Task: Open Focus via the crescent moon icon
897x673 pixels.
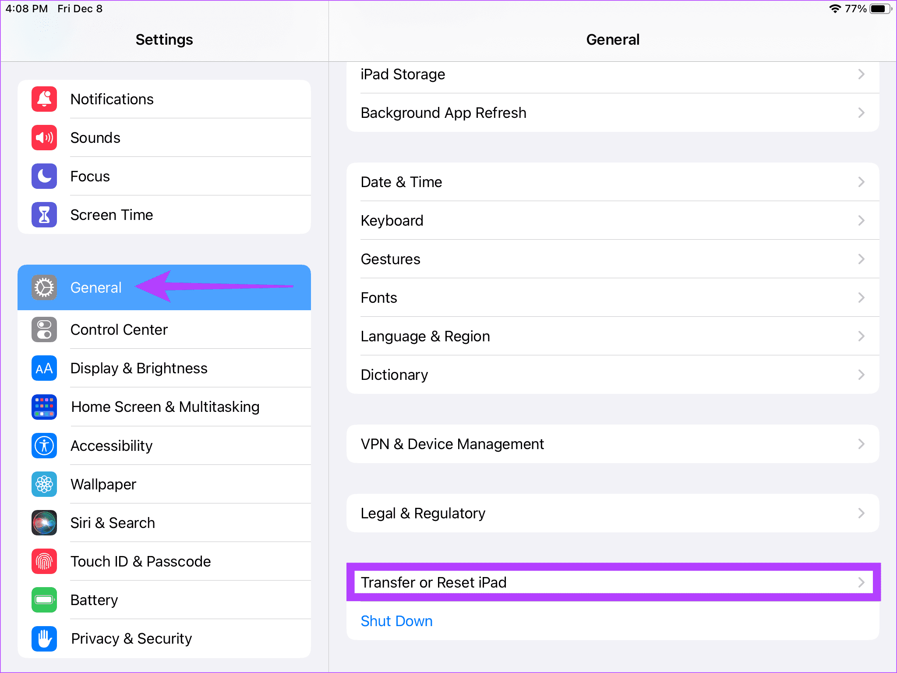Action: pyautogui.click(x=44, y=176)
